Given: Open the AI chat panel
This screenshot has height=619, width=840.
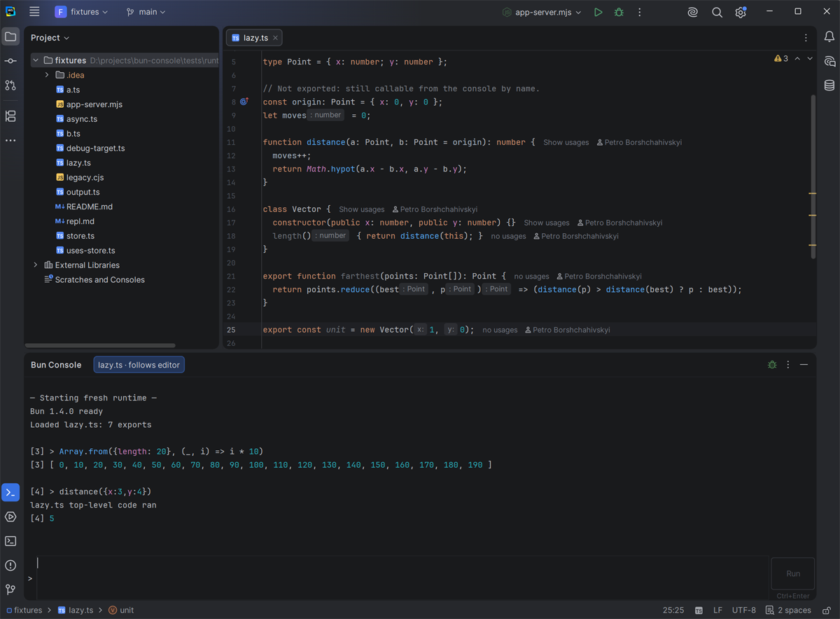Looking at the screenshot, I should coord(829,61).
